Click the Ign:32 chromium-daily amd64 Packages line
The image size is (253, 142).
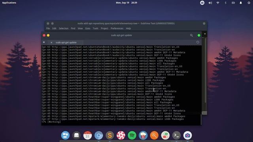pyautogui.click(x=104, y=77)
